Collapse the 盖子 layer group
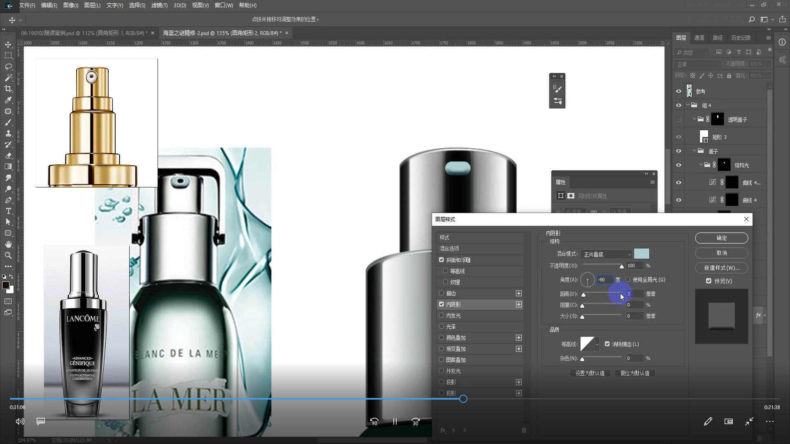The image size is (790, 444). [695, 151]
